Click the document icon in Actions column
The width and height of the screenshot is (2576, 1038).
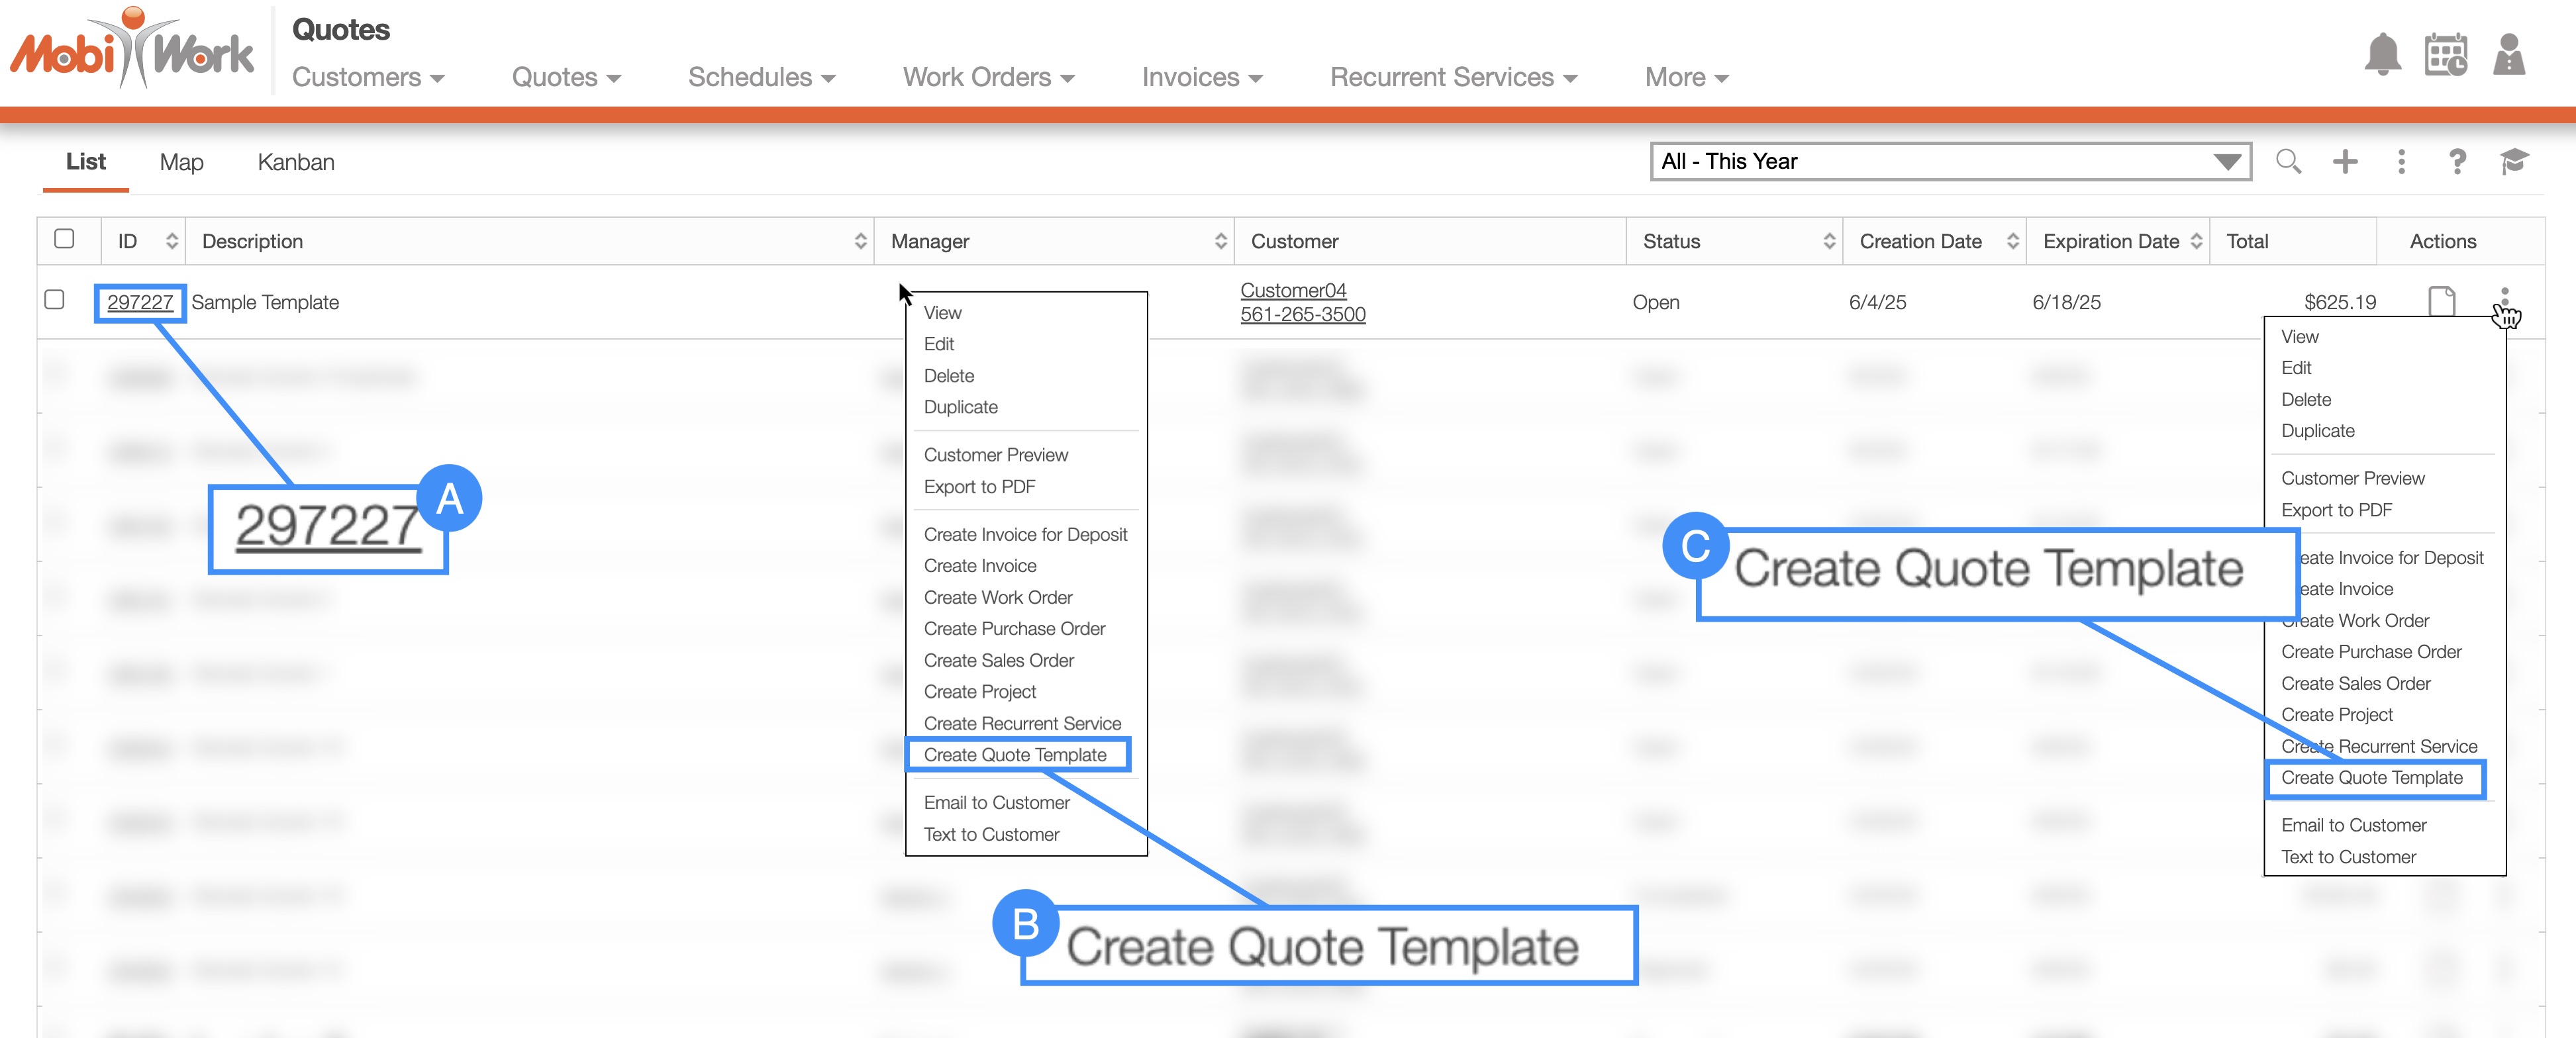coord(2441,301)
